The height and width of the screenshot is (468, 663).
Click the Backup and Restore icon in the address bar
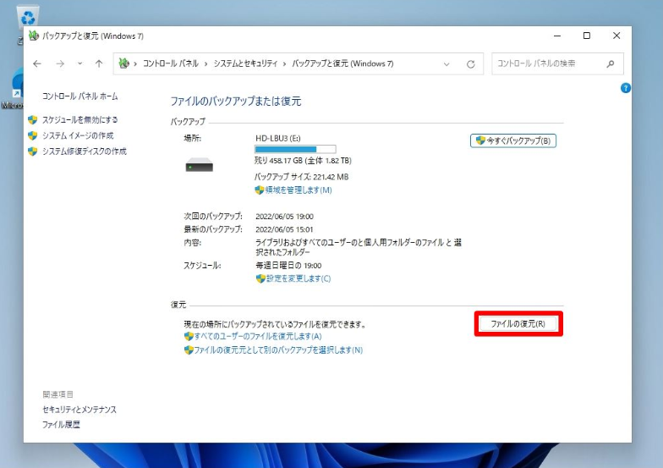tap(123, 63)
